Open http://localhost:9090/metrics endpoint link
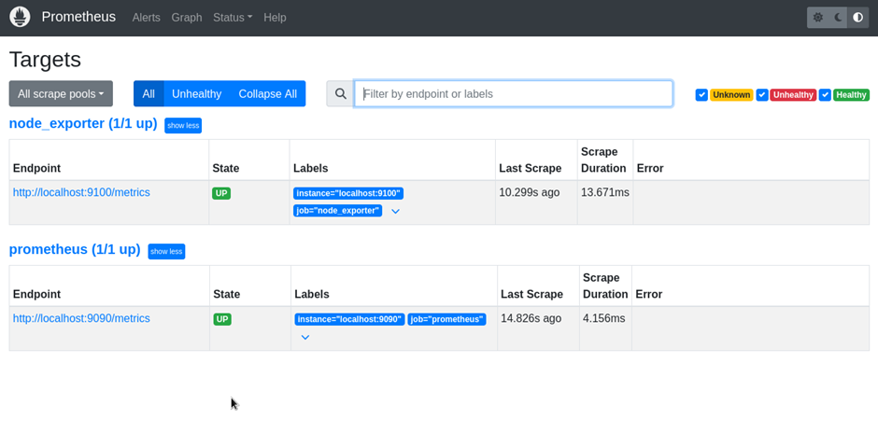 coord(81,318)
